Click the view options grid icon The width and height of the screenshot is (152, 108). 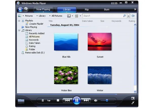pos(77,16)
